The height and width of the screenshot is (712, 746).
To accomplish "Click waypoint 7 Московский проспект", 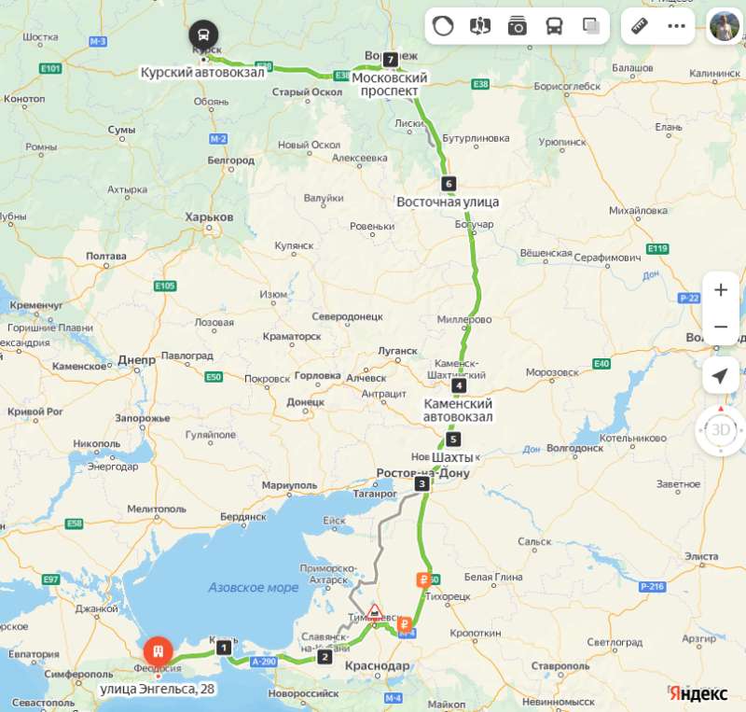I will pos(390,60).
